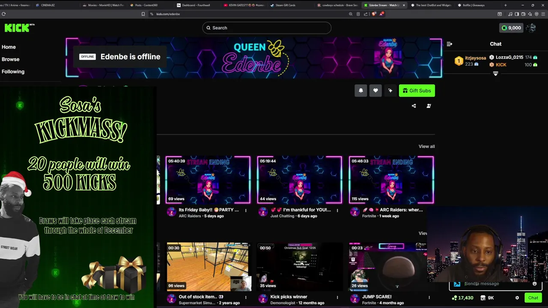Click the notification bell on Edenbe's channel
548x308 pixels.
click(360, 91)
